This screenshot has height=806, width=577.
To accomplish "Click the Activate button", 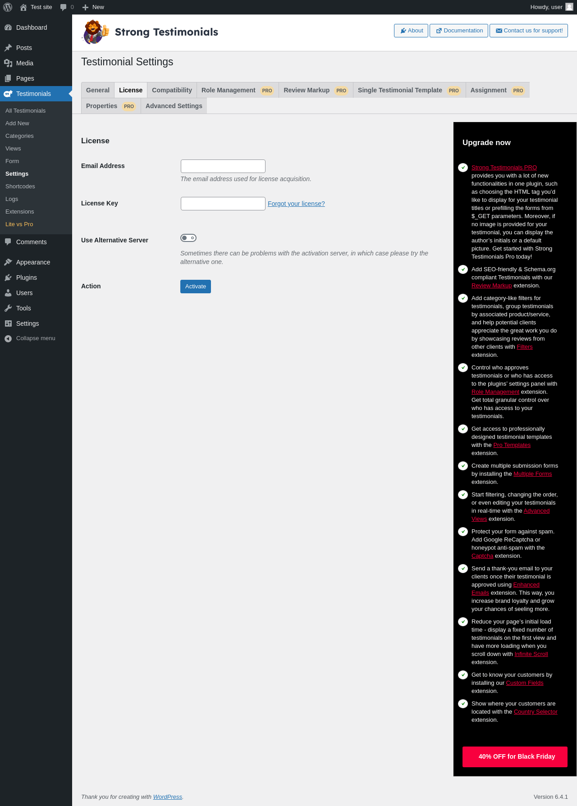I will coord(196,287).
